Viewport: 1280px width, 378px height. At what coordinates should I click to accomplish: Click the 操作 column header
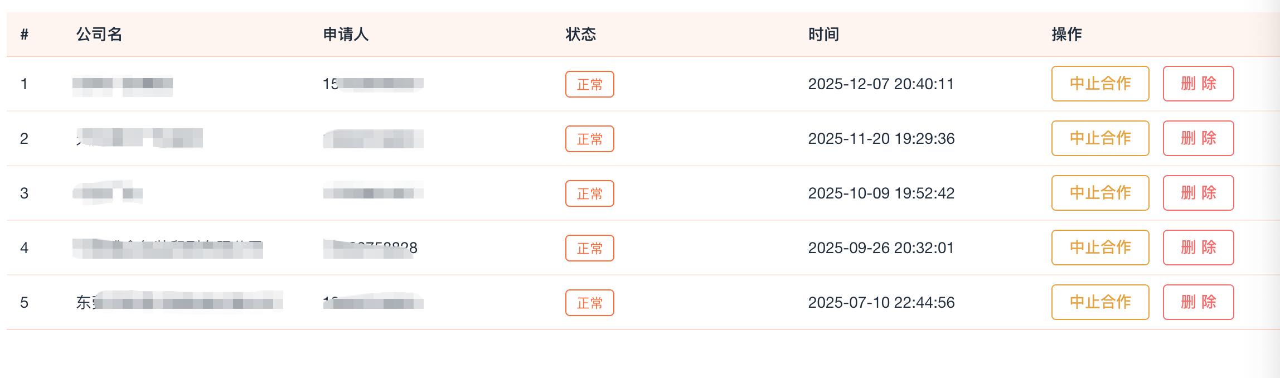pos(1066,35)
